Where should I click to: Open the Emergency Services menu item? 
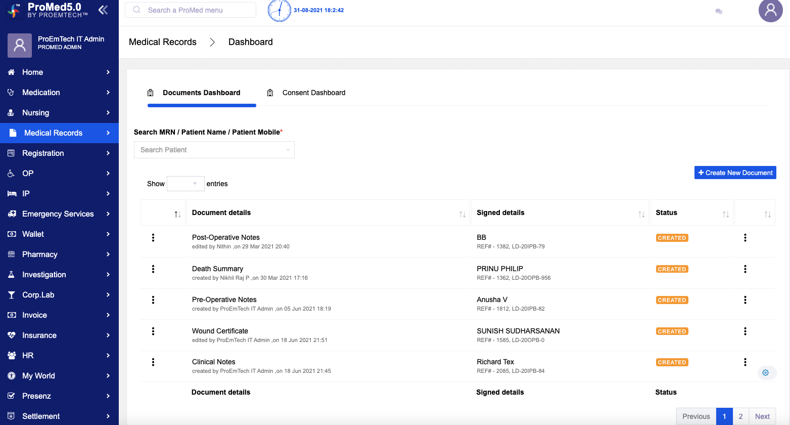pos(59,214)
